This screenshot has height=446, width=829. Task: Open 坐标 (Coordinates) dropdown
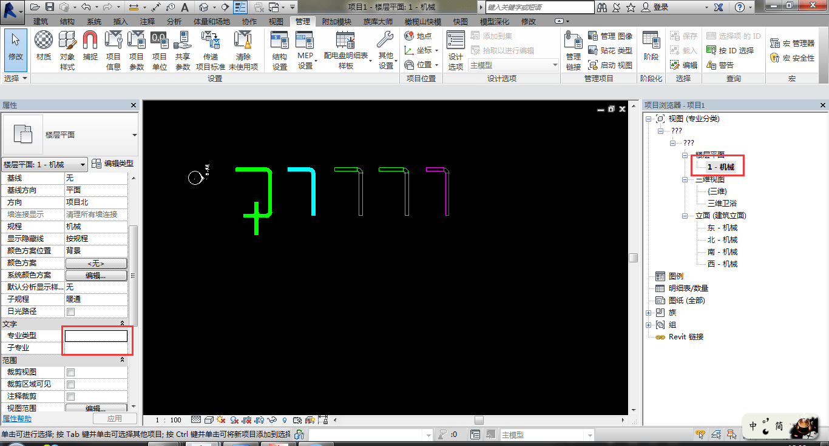(x=421, y=50)
